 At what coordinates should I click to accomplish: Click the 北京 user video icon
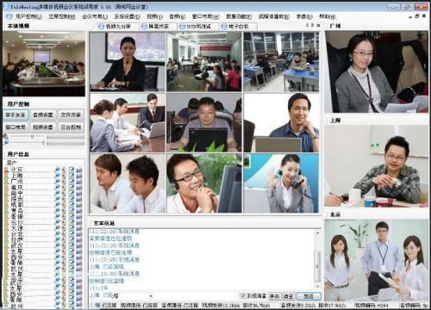click(58, 170)
